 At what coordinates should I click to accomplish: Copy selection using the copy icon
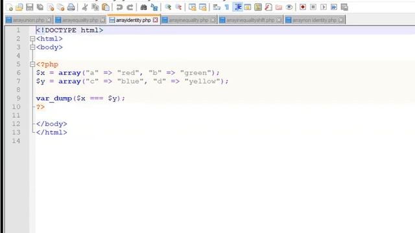click(x=95, y=7)
